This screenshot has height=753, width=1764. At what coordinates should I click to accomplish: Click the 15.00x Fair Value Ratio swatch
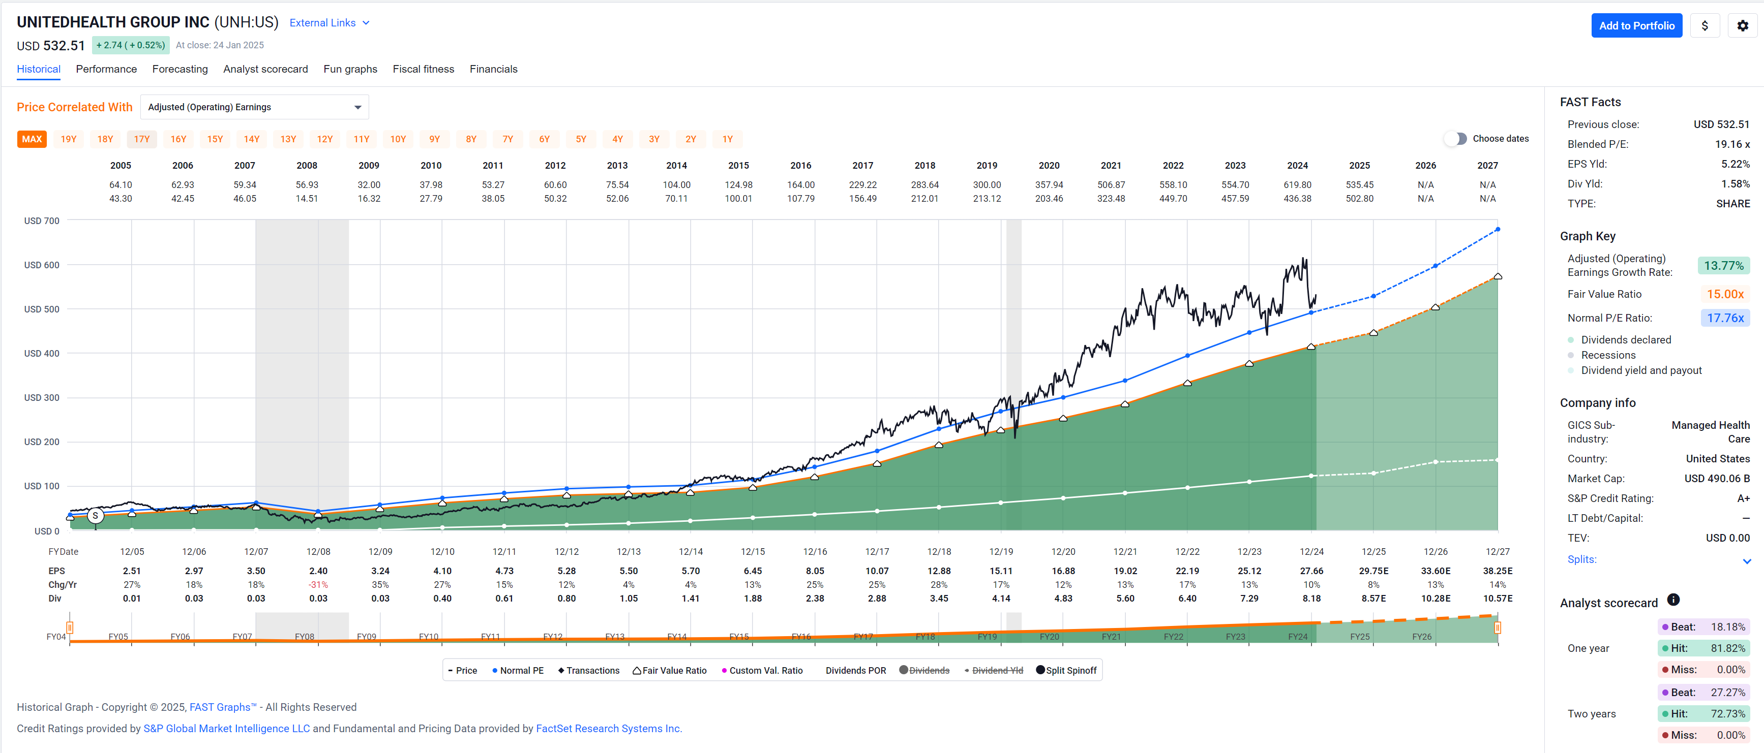pyautogui.click(x=1725, y=294)
